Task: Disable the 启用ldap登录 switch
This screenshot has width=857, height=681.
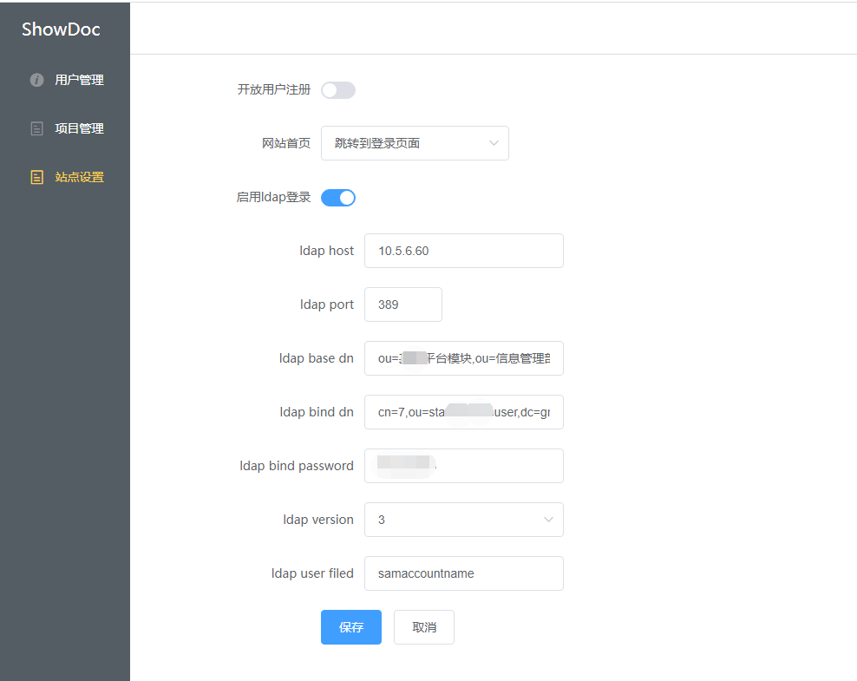Action: tap(337, 197)
